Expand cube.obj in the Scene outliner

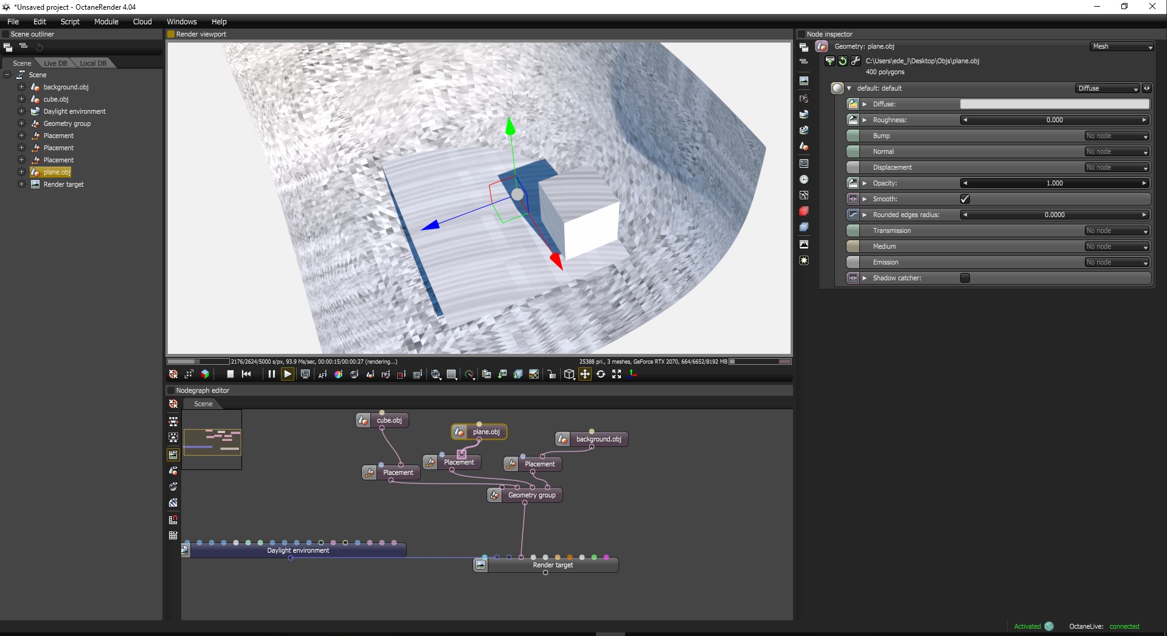[21, 99]
